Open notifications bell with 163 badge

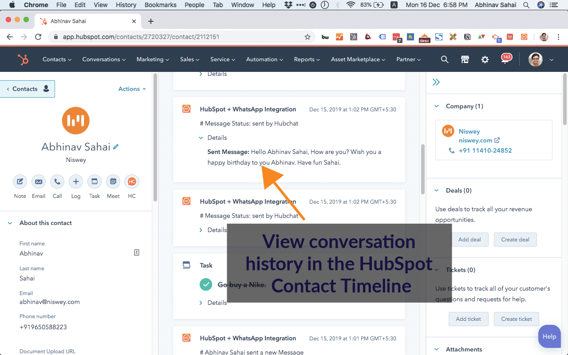point(506,59)
